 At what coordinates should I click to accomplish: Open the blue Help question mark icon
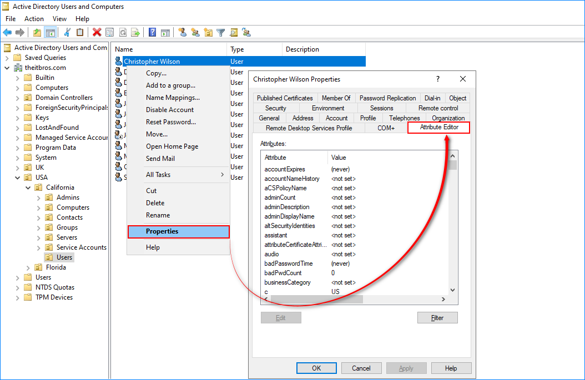[x=152, y=32]
